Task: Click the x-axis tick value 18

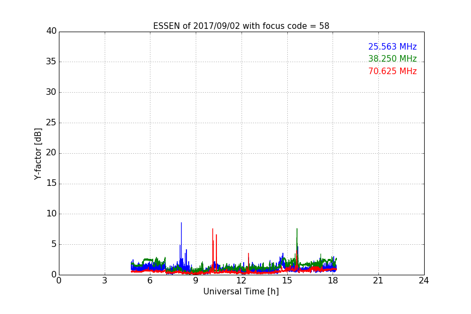Action: [x=333, y=281]
